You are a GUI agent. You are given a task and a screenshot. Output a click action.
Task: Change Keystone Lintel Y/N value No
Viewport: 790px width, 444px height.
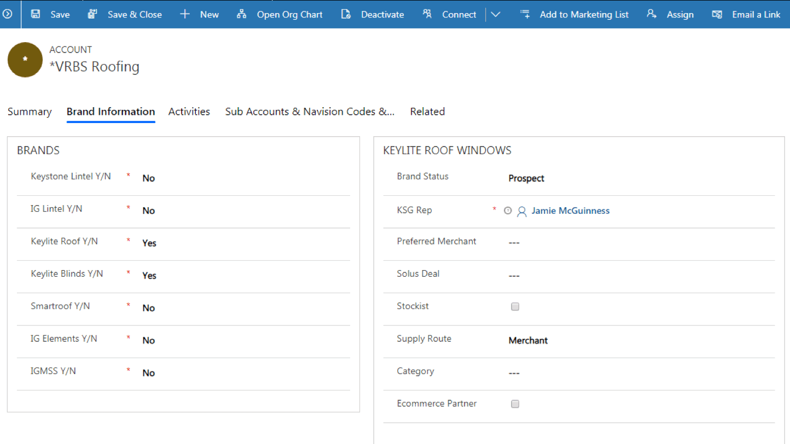[x=149, y=178]
